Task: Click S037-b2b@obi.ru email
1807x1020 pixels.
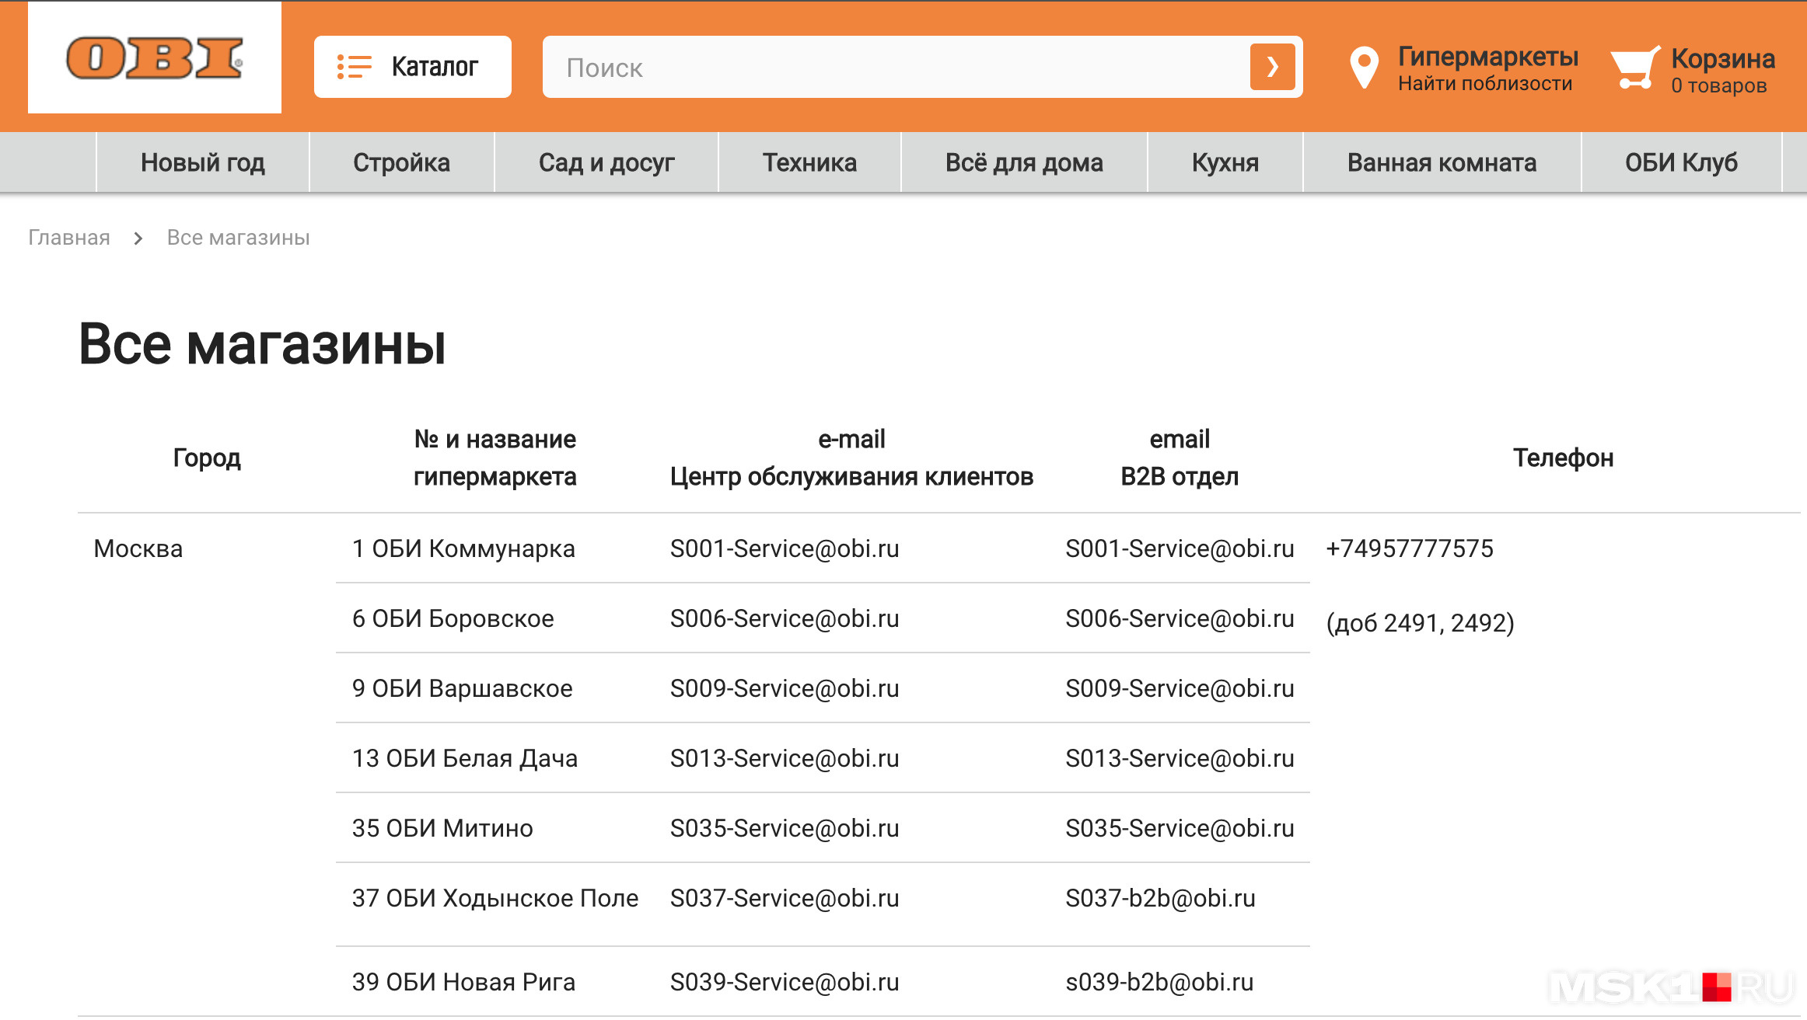Action: 1160,898
